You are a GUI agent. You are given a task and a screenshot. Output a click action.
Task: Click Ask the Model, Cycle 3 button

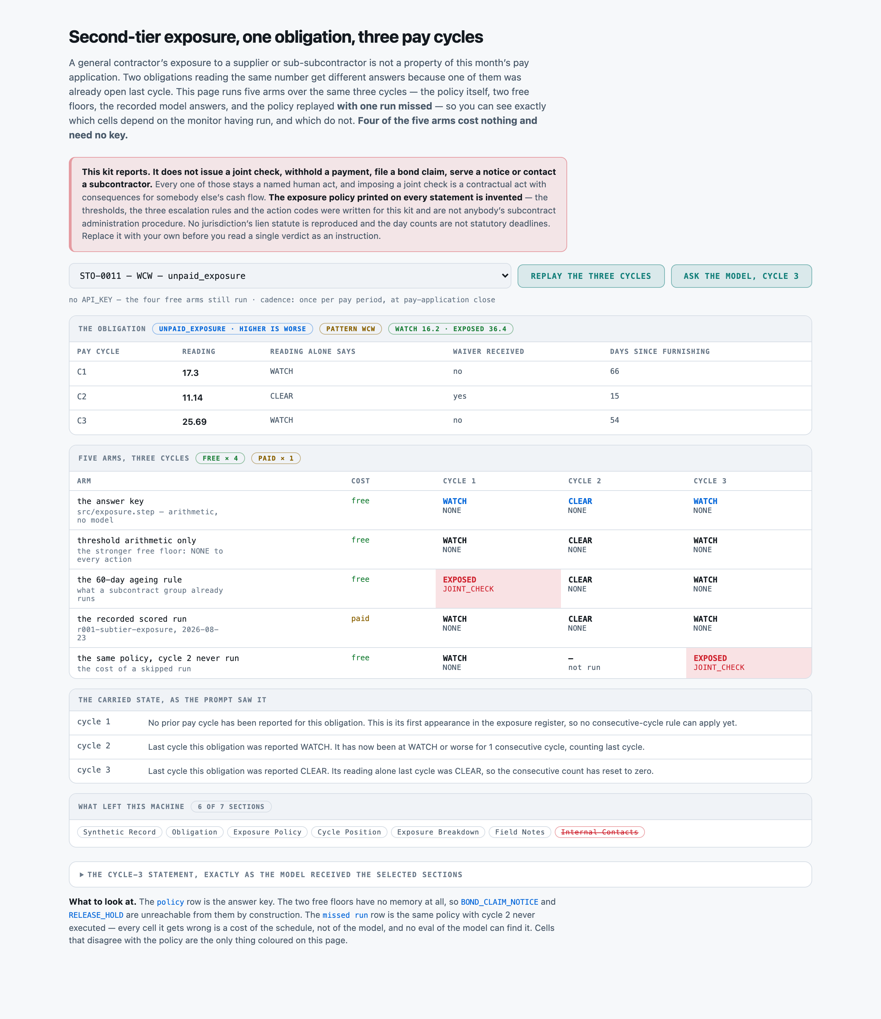click(x=741, y=276)
